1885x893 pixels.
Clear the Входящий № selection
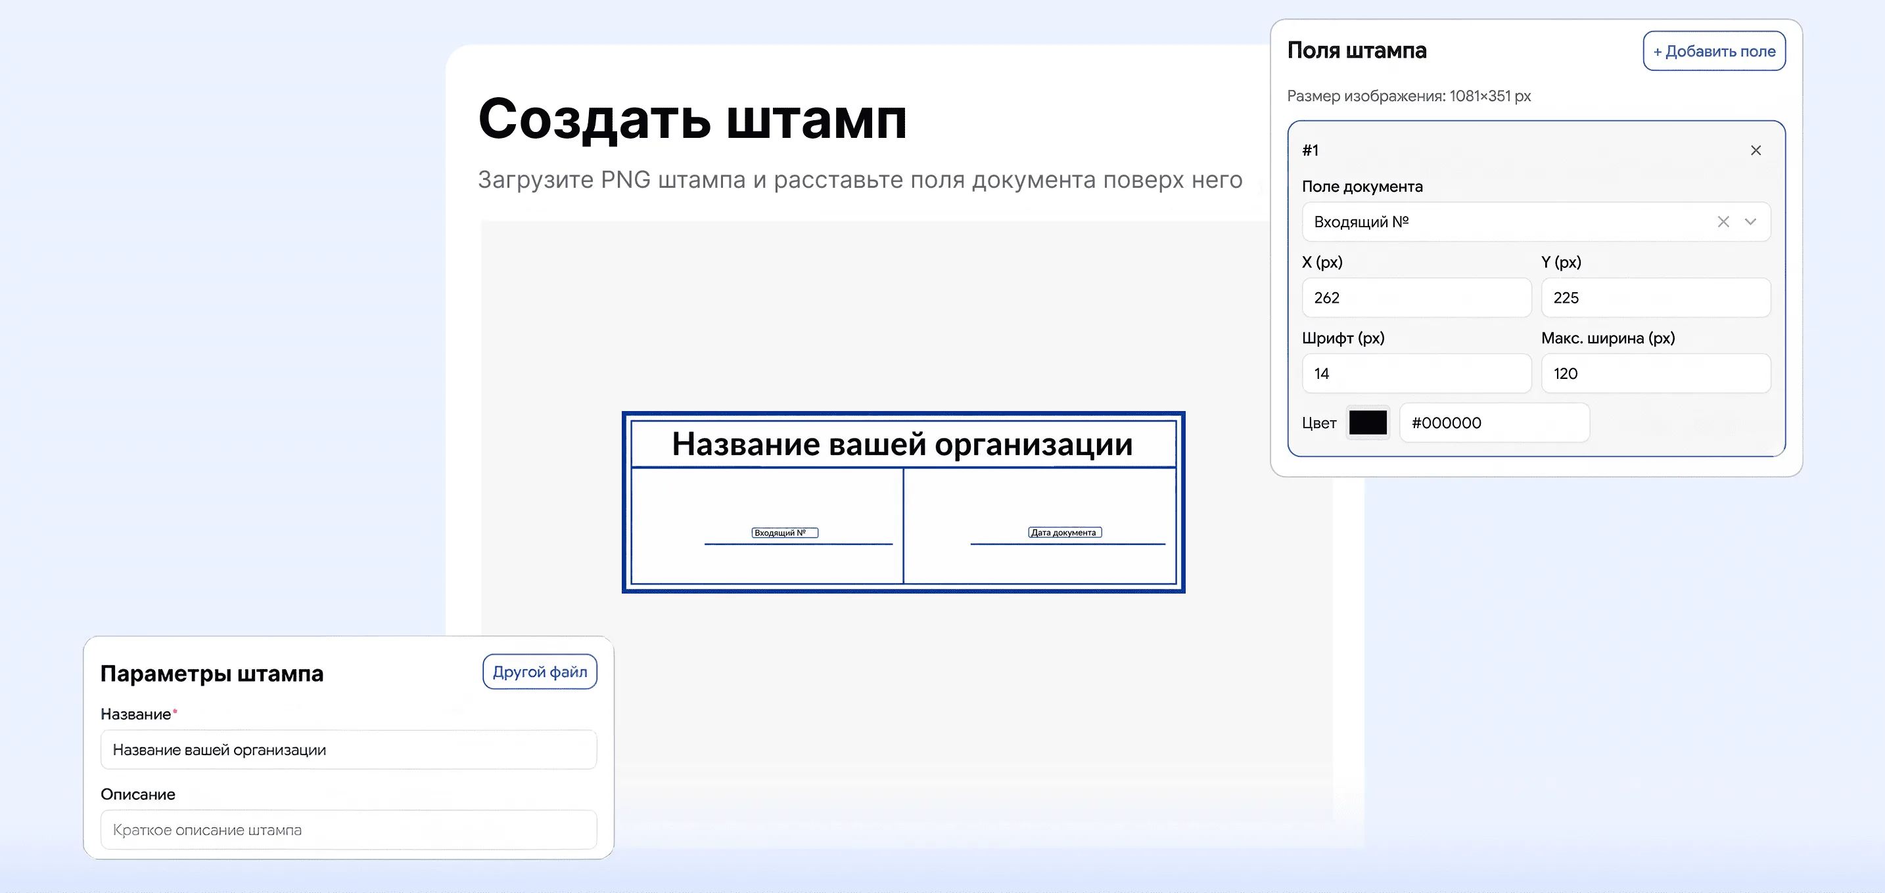[x=1723, y=222]
